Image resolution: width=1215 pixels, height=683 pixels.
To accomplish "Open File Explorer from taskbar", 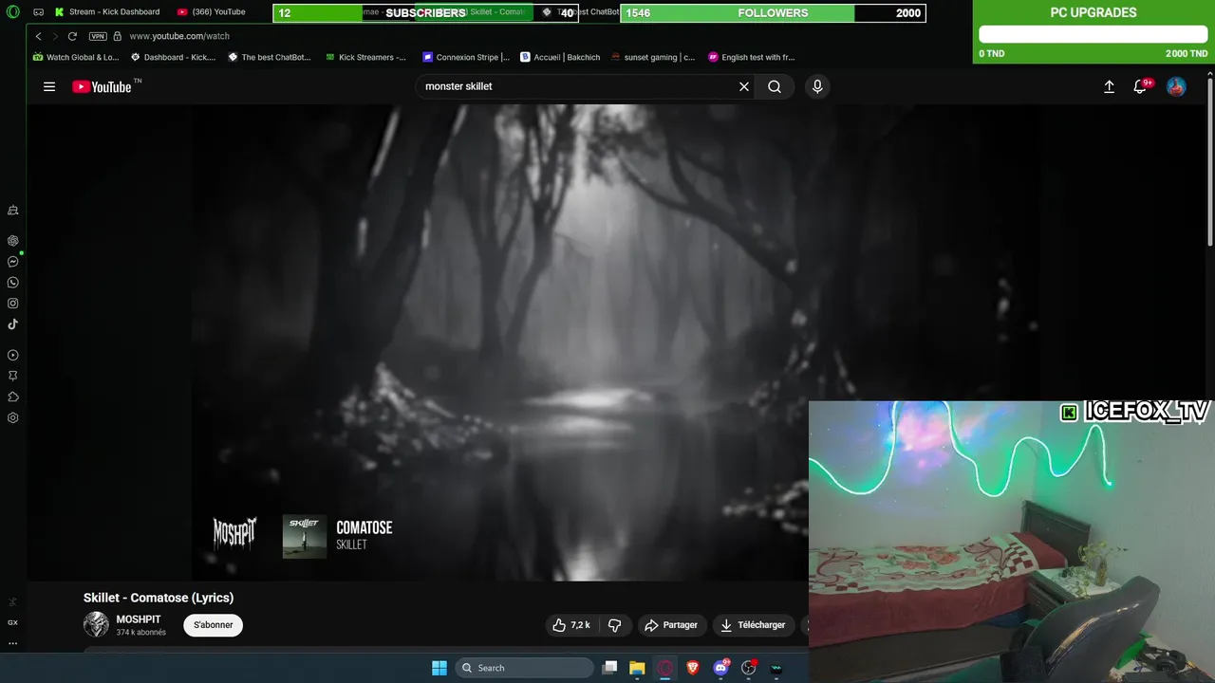I will pyautogui.click(x=637, y=668).
